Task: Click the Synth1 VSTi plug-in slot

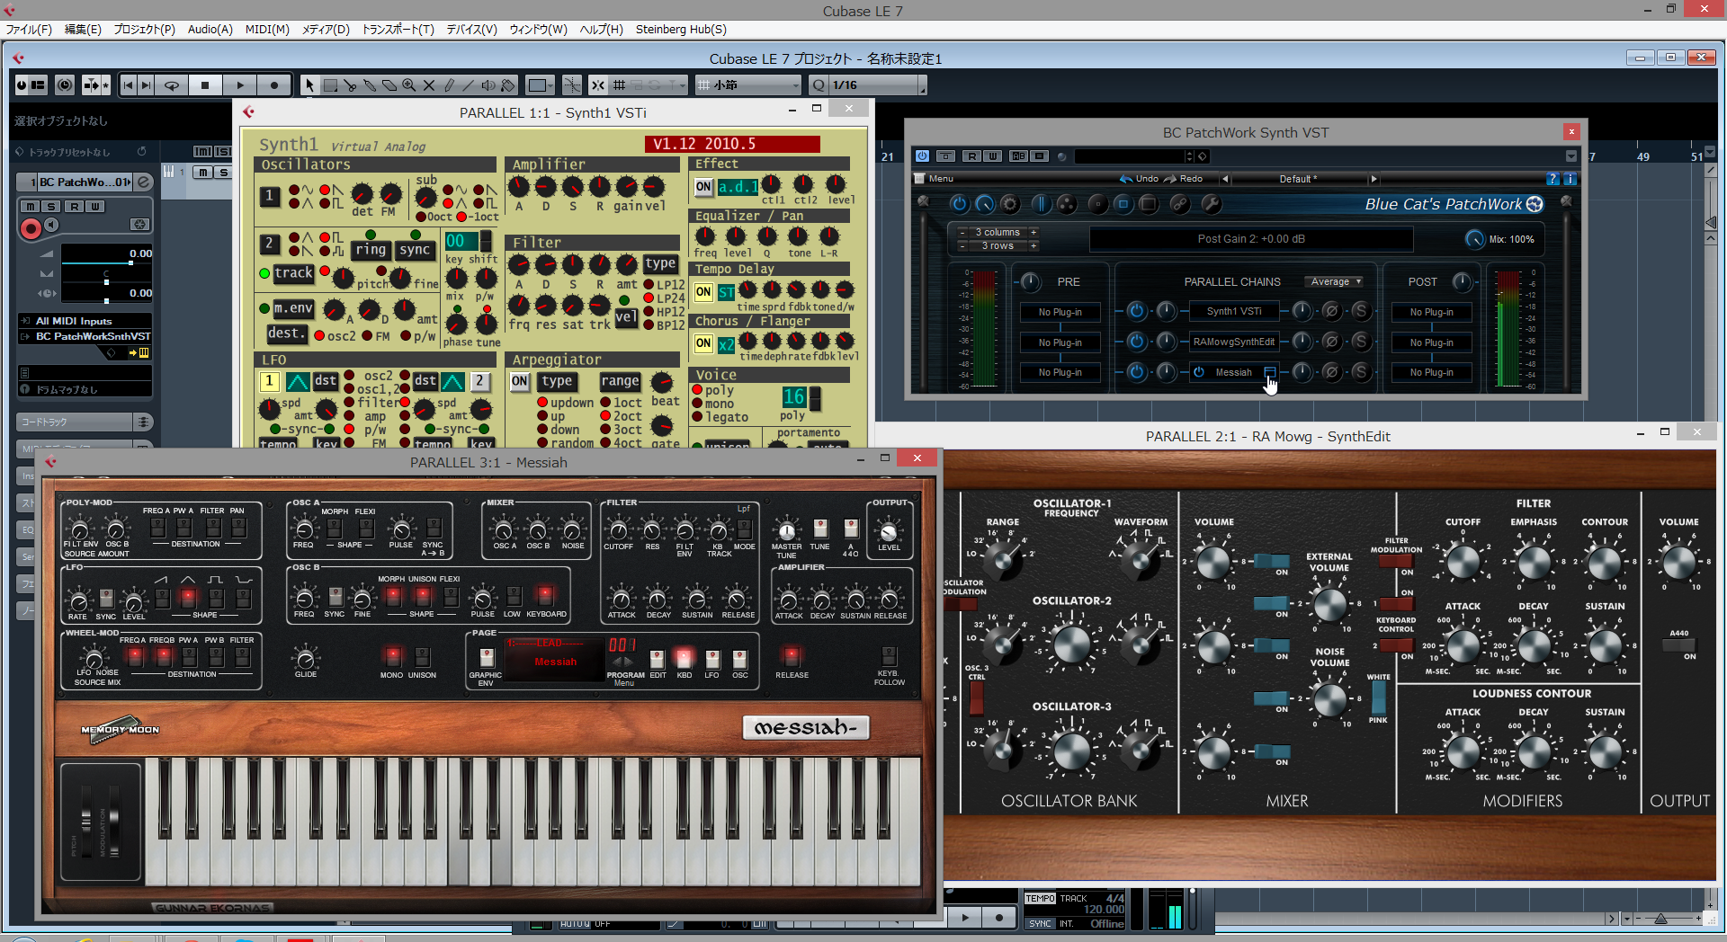Action: point(1234,312)
